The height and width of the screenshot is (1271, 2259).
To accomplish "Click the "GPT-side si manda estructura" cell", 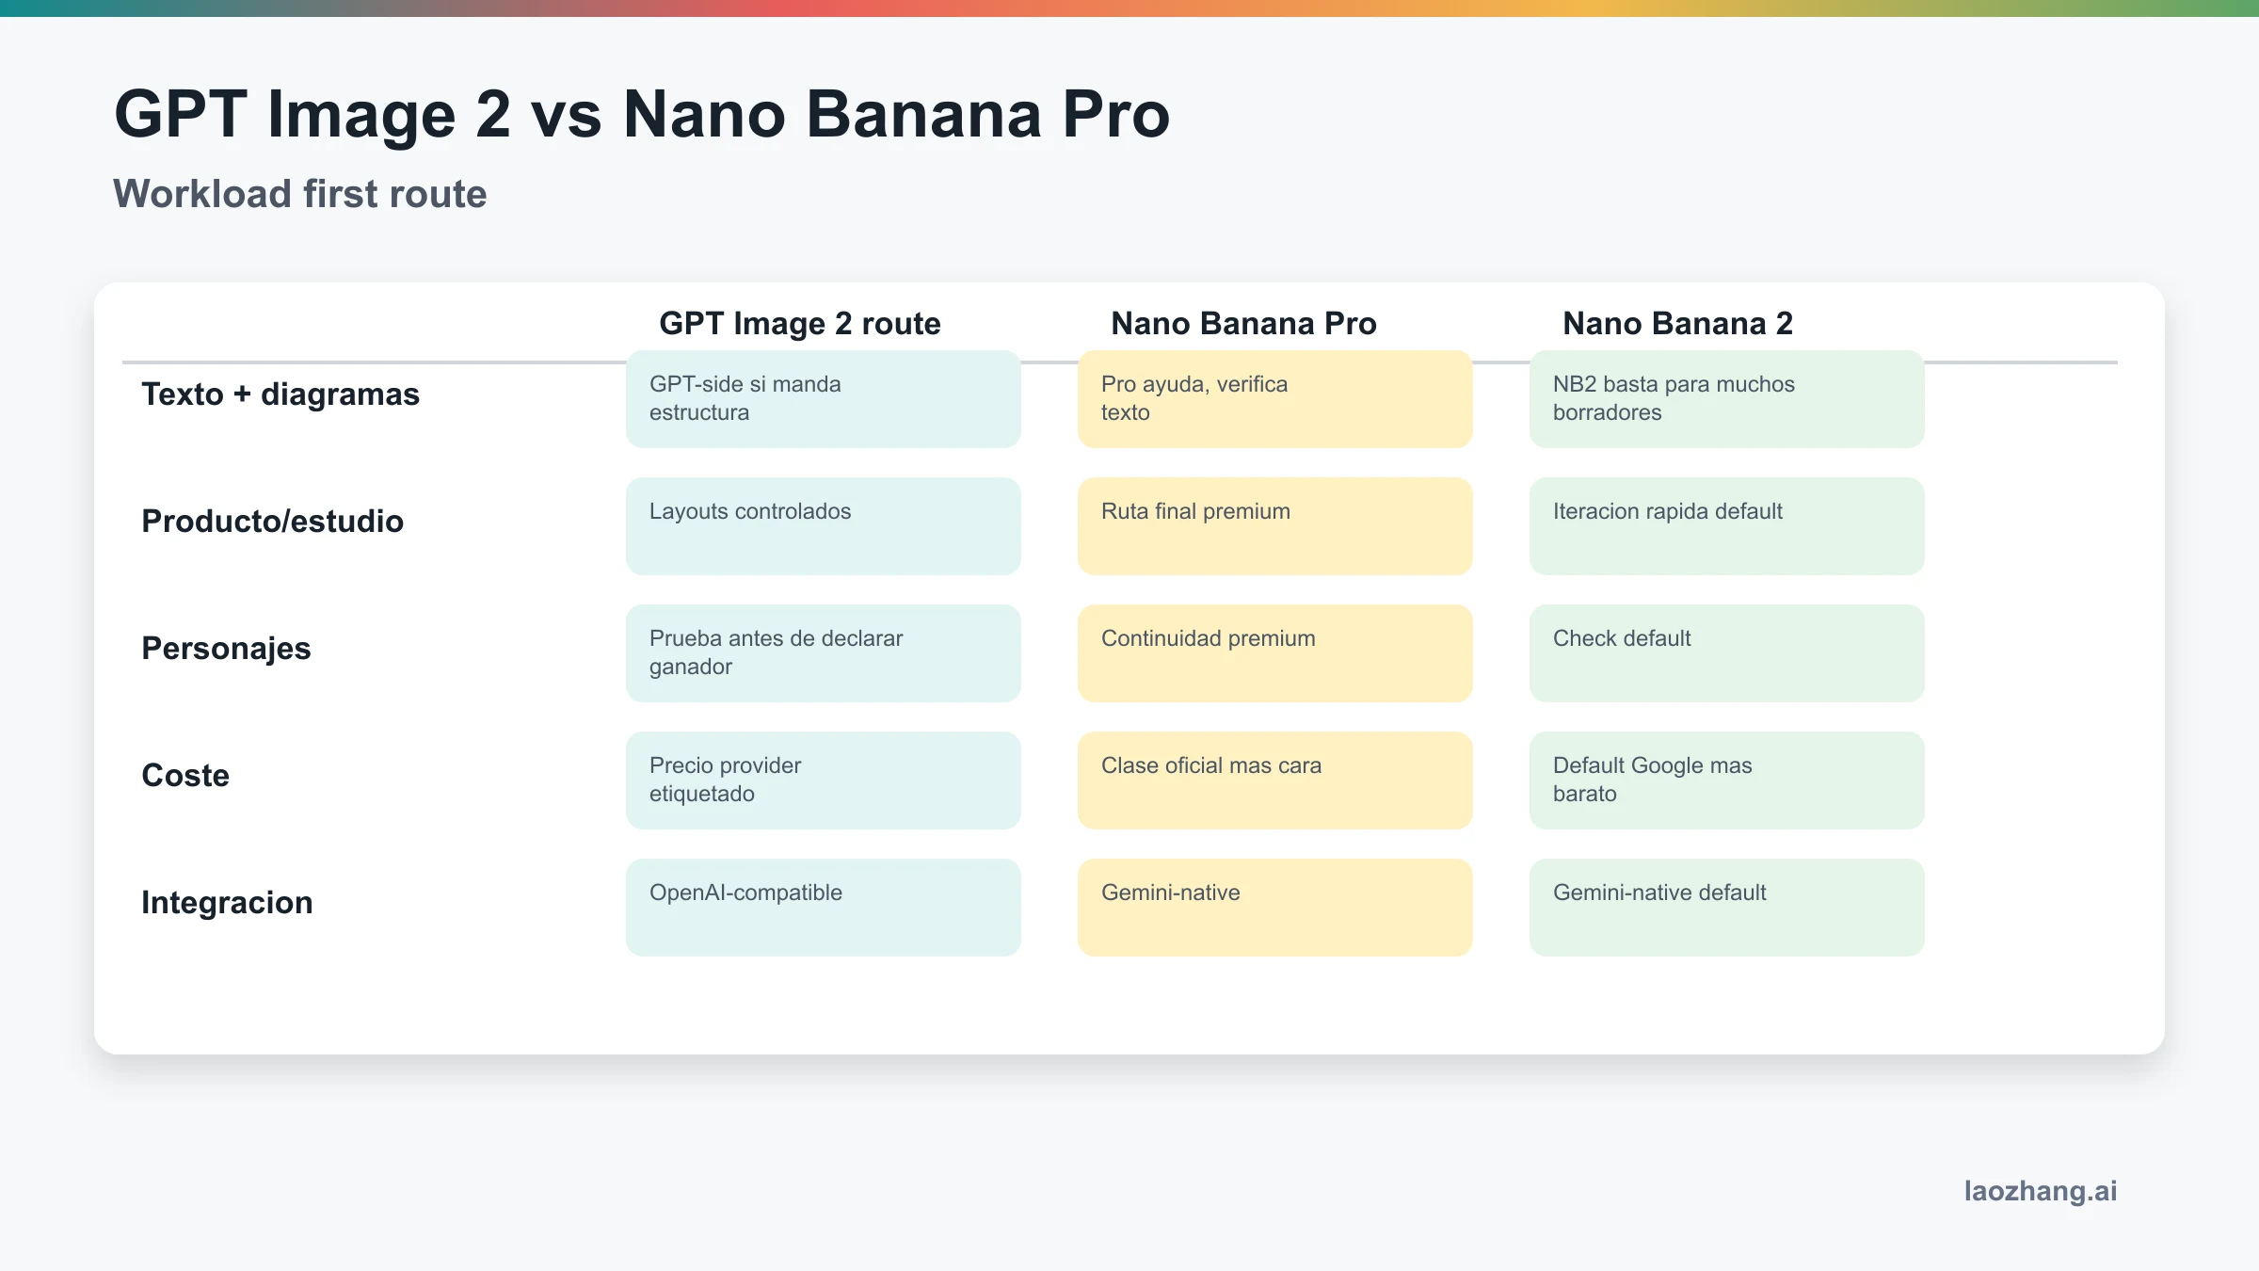I will point(823,399).
